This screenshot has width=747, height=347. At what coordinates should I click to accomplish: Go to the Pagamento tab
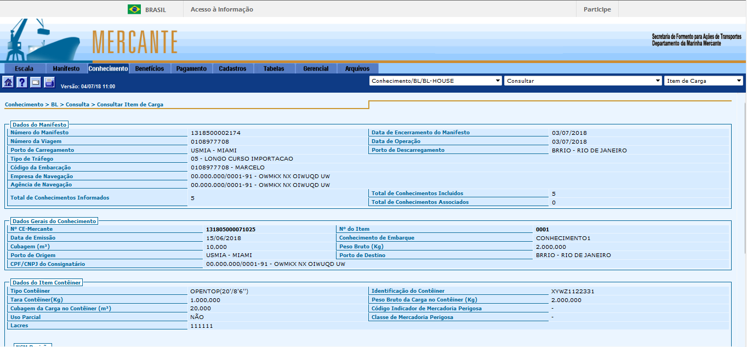point(191,69)
